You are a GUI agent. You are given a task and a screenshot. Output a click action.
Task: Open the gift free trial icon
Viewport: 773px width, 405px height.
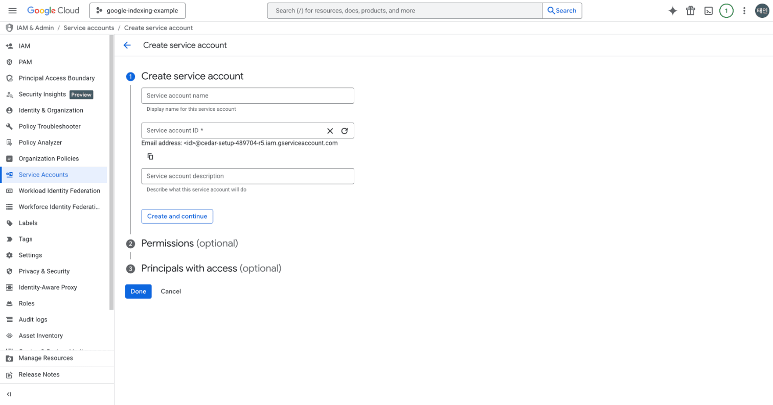point(691,11)
